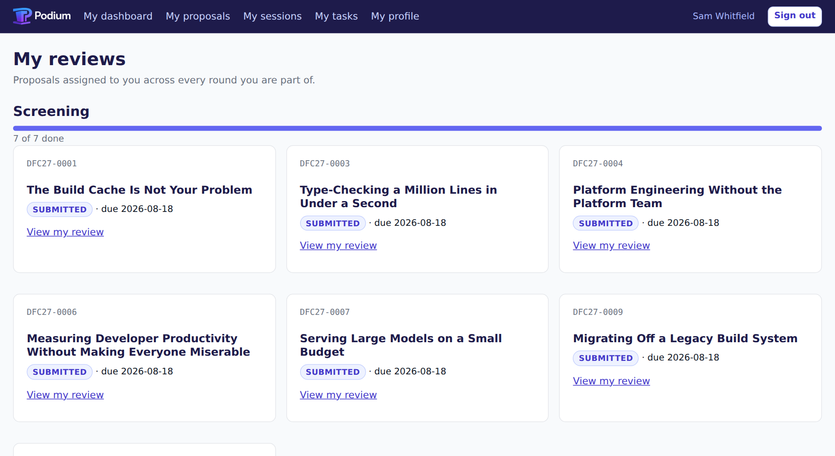The width and height of the screenshot is (835, 456).
Task: View my review for Migrating Off a Legacy Build System
Action: coord(611,381)
